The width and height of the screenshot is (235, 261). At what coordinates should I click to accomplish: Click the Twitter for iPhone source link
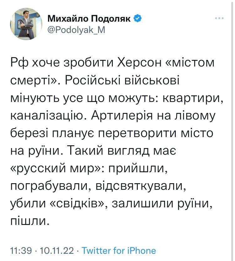pos(119,251)
